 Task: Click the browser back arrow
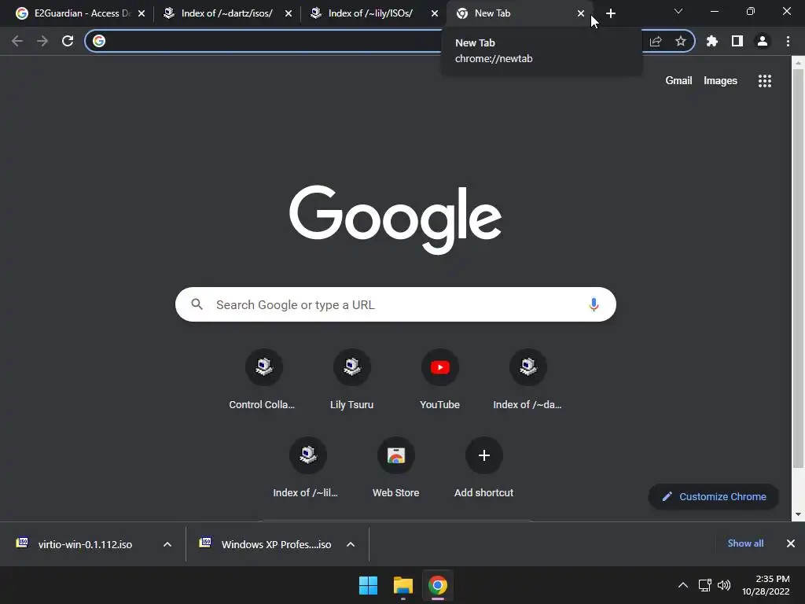[x=17, y=41]
